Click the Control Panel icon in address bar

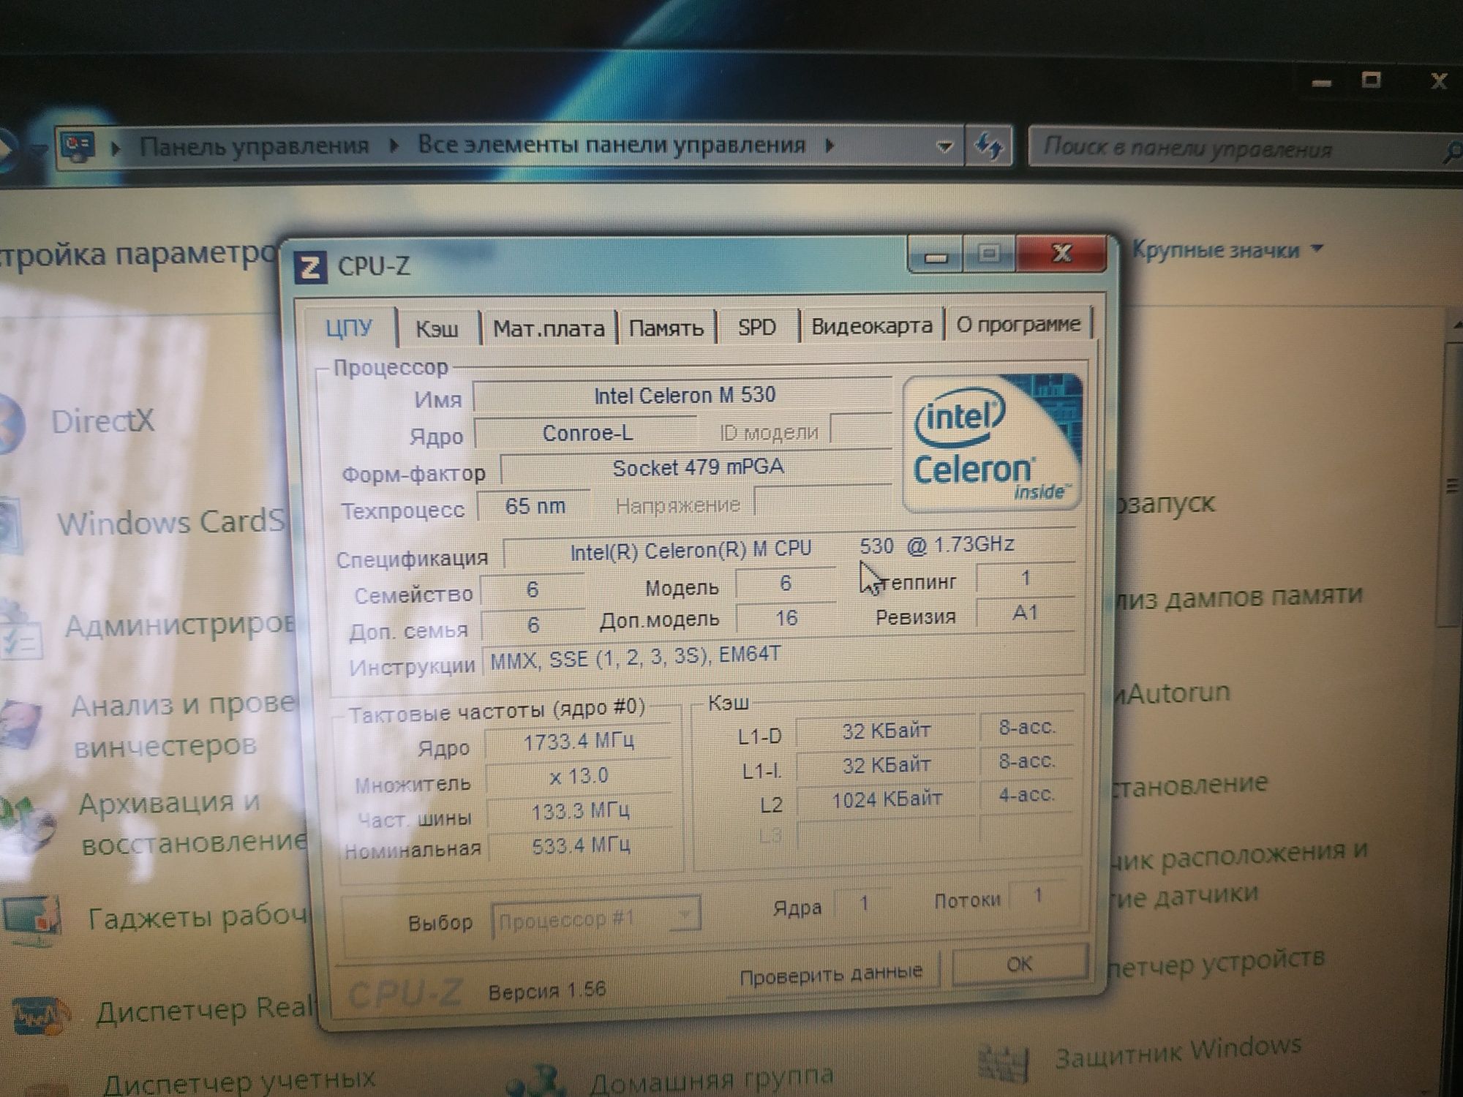78,147
